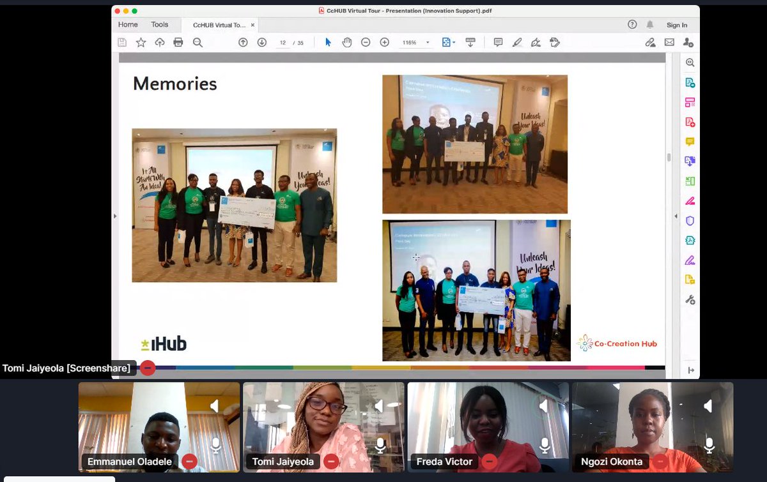Open Combine Files purple tool icon
The image size is (767, 482).
pyautogui.click(x=690, y=161)
